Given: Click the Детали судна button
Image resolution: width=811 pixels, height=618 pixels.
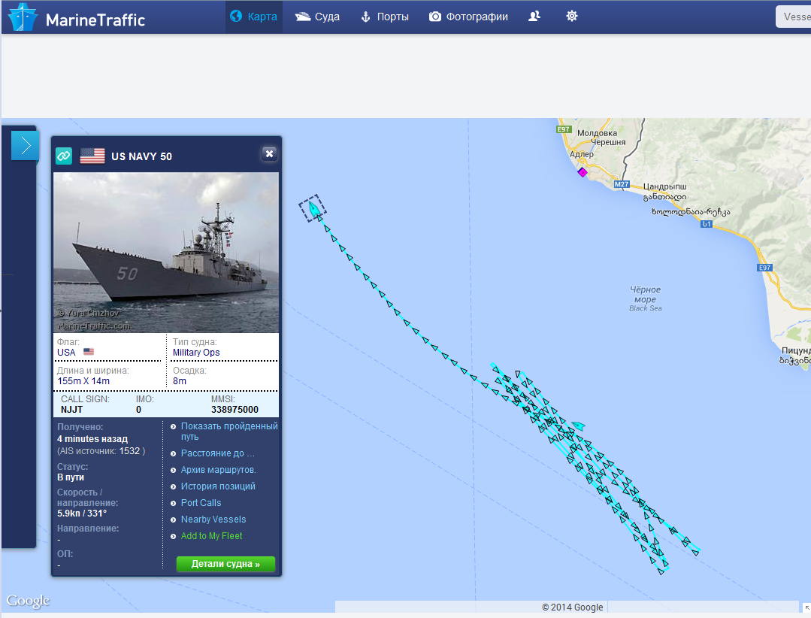Looking at the screenshot, I should [x=225, y=564].
